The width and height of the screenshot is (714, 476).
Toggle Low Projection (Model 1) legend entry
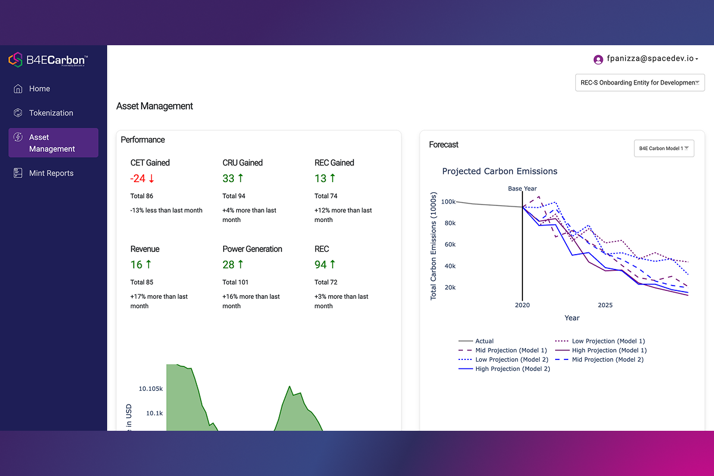pyautogui.click(x=600, y=342)
